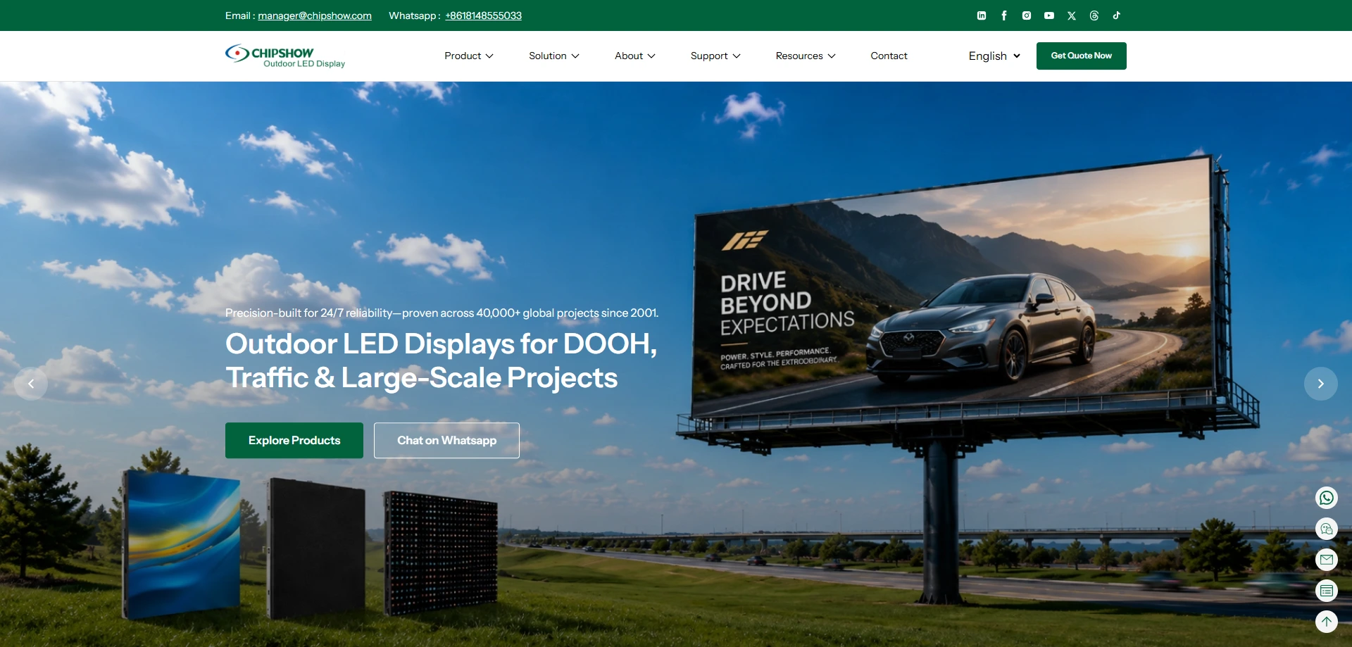Click the Get Quote Now button
Viewport: 1352px width, 647px height.
tap(1082, 56)
